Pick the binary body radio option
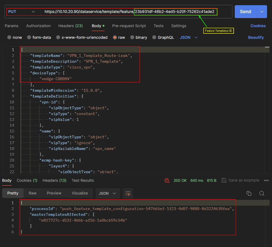Viewport: 272px width, 247px height. (133, 37)
